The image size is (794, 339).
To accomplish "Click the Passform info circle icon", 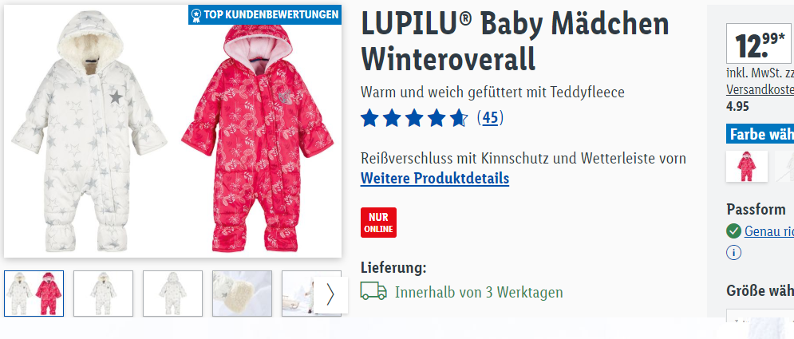I will click(x=733, y=252).
